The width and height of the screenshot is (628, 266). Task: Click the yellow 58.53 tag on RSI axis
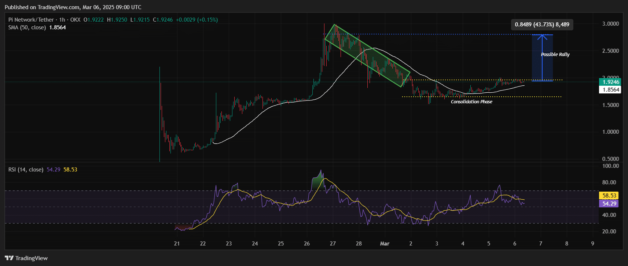point(609,196)
